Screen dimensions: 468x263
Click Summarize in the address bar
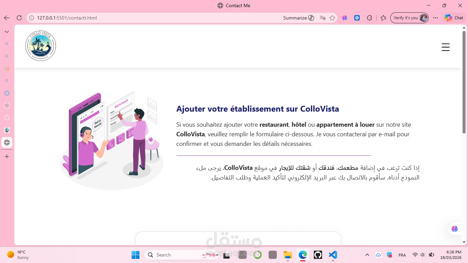click(298, 18)
